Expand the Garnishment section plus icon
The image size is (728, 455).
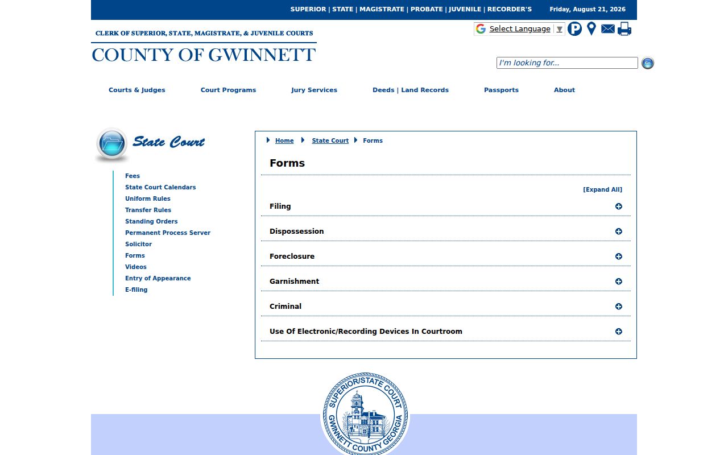click(619, 282)
